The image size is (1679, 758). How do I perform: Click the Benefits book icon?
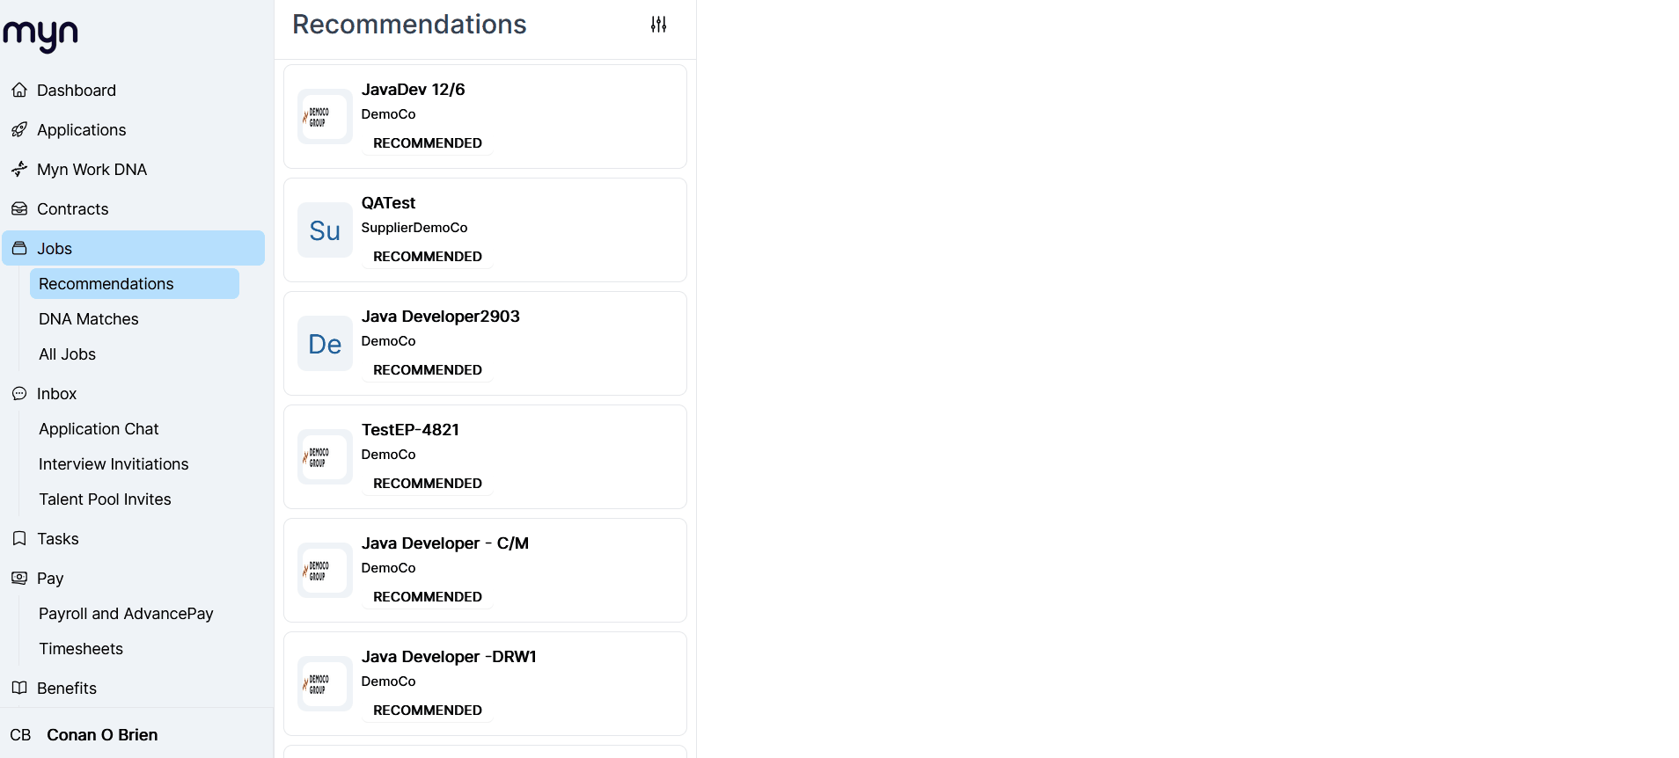point(19,689)
